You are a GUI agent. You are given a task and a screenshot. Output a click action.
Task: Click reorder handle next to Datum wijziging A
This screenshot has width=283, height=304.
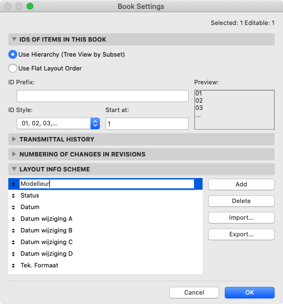click(13, 219)
